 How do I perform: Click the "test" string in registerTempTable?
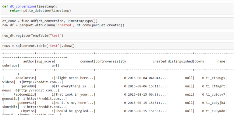pos(56,36)
